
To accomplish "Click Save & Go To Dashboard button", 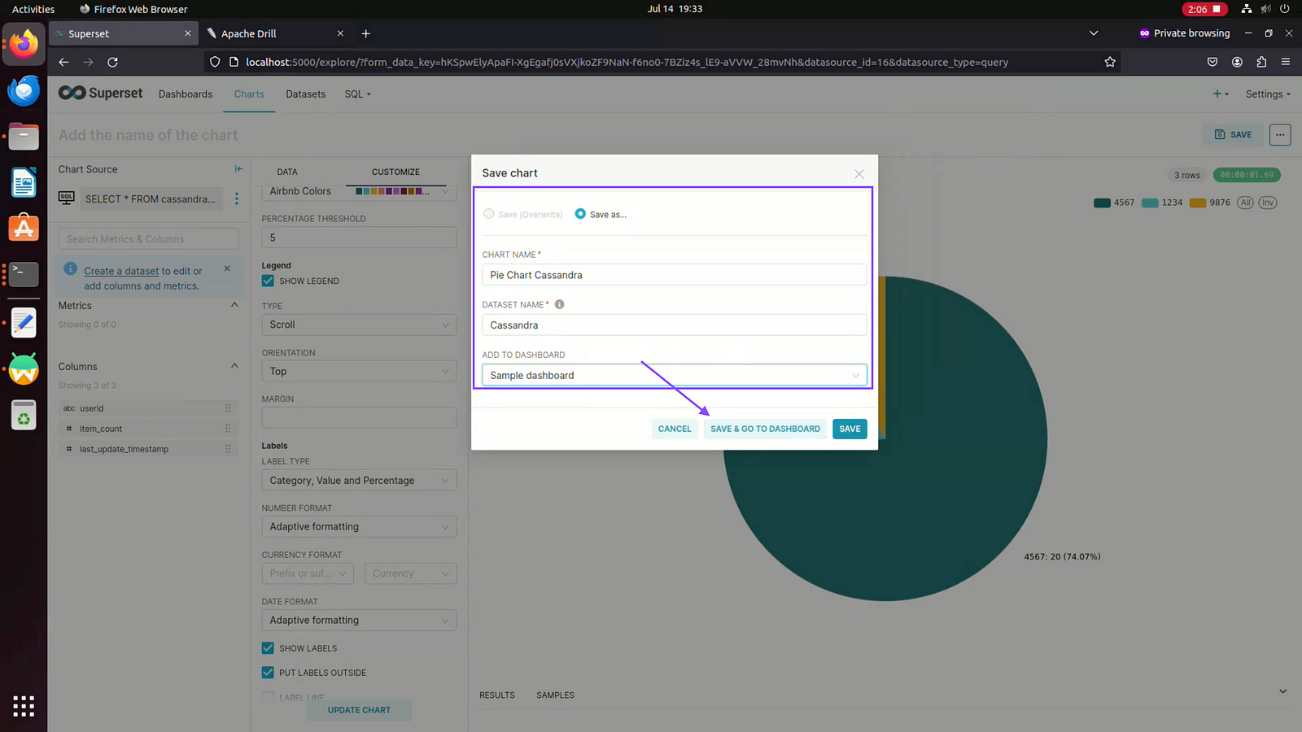I will pyautogui.click(x=765, y=429).
